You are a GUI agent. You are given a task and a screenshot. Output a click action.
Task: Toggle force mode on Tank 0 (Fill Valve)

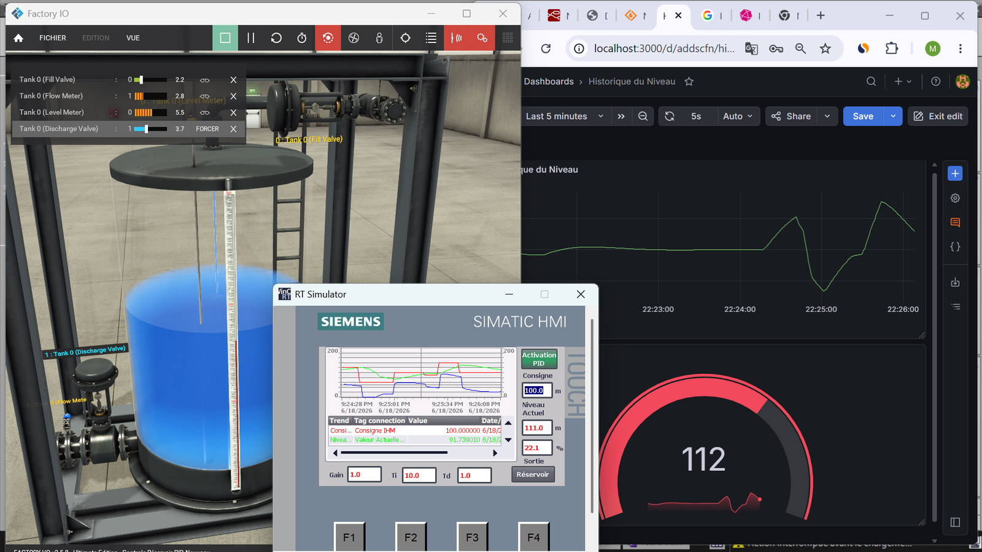tap(205, 80)
